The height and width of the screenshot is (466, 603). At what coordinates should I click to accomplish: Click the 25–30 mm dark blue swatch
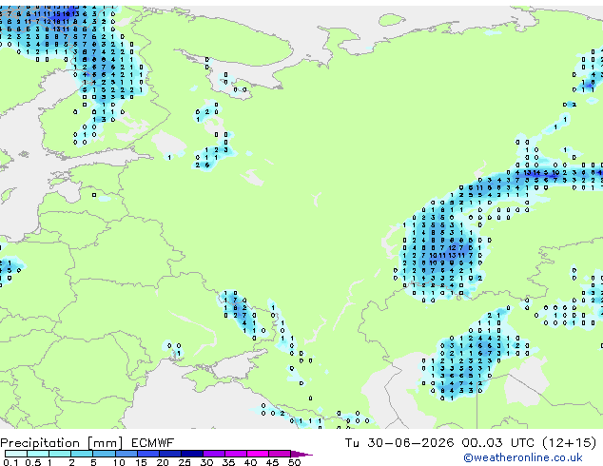point(192,454)
